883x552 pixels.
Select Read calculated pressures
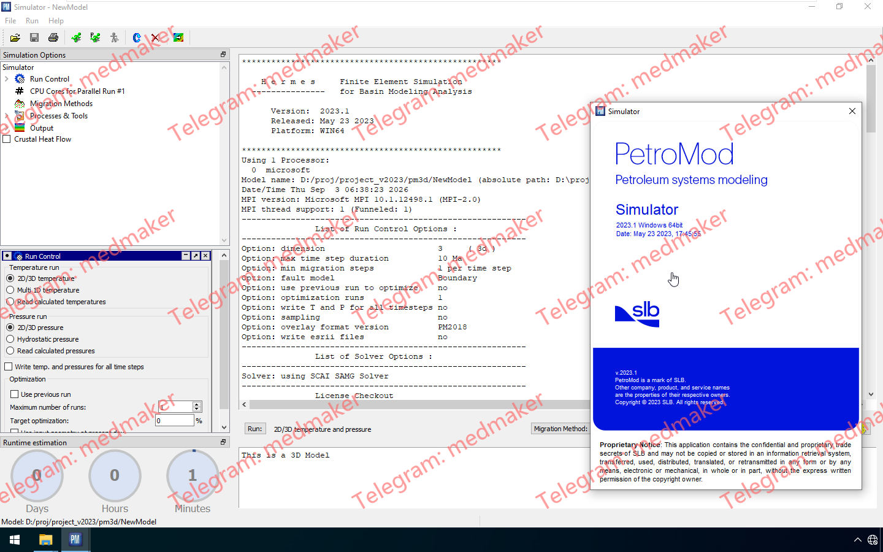10,351
